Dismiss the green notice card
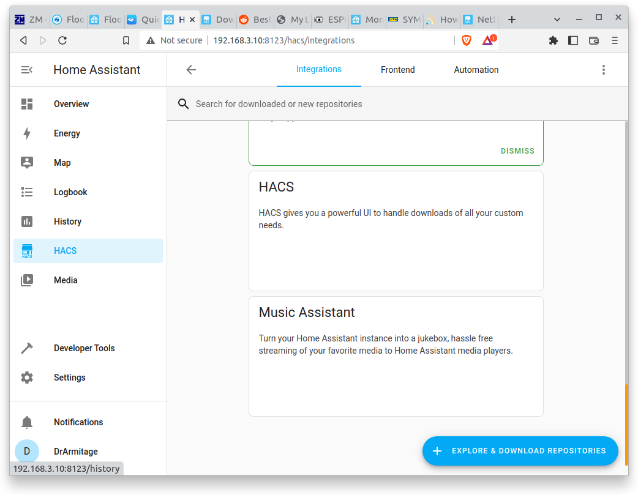Image resolution: width=638 pixels, height=495 pixels. pos(517,151)
